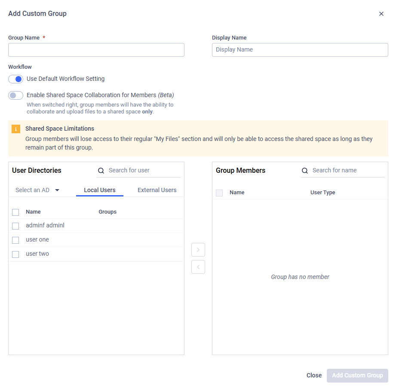396x389 pixels.
Task: Click the Display Name input field
Action: tap(300, 50)
